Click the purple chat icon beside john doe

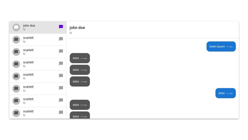click(x=61, y=27)
